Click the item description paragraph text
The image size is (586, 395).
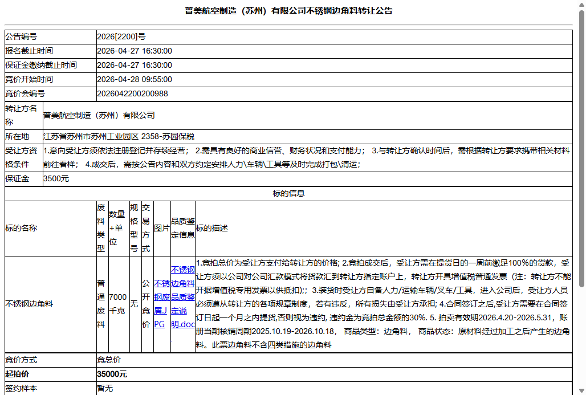[x=384, y=304]
